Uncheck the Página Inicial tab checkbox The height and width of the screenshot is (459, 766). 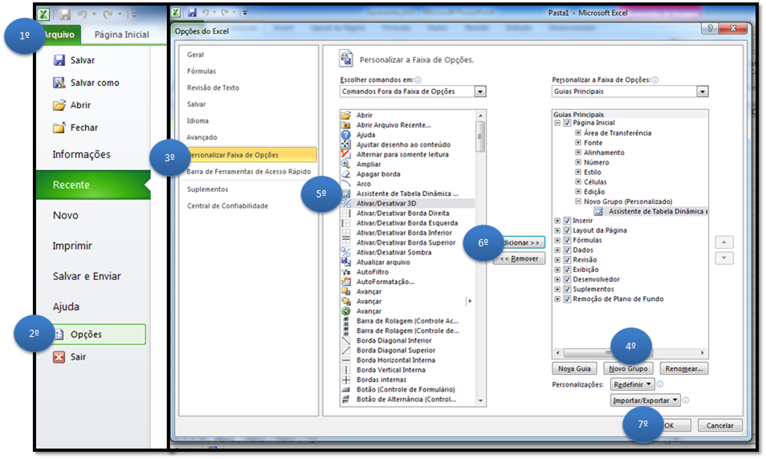[x=567, y=123]
